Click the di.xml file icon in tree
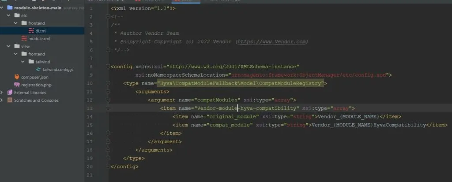 tap(31, 30)
